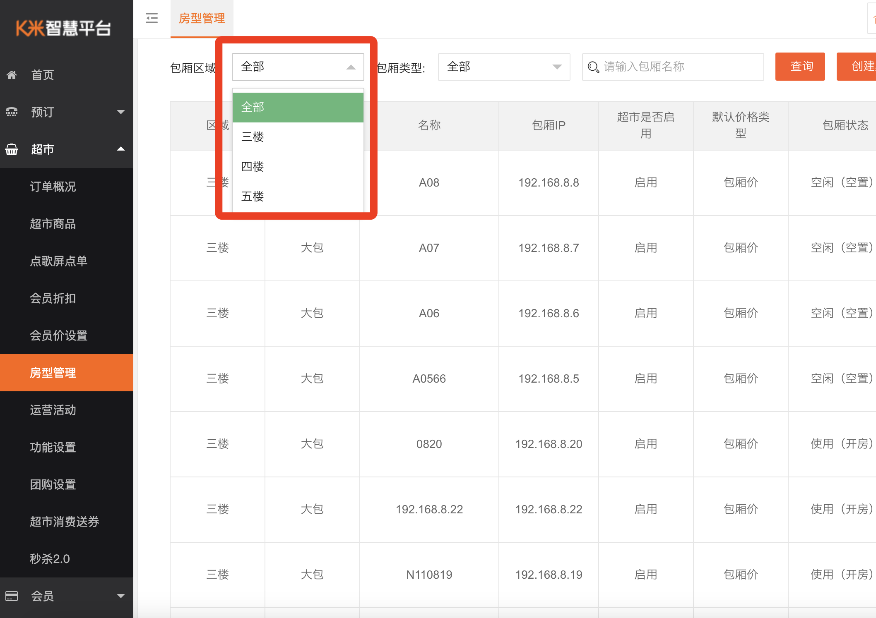Open 功能设置 in the sidebar

pyautogui.click(x=67, y=447)
